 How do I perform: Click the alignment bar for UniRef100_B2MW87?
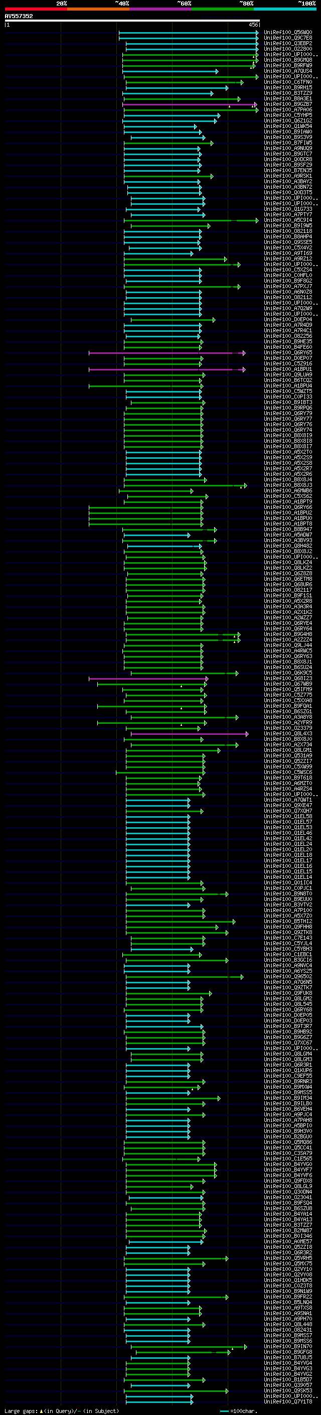point(167,1231)
